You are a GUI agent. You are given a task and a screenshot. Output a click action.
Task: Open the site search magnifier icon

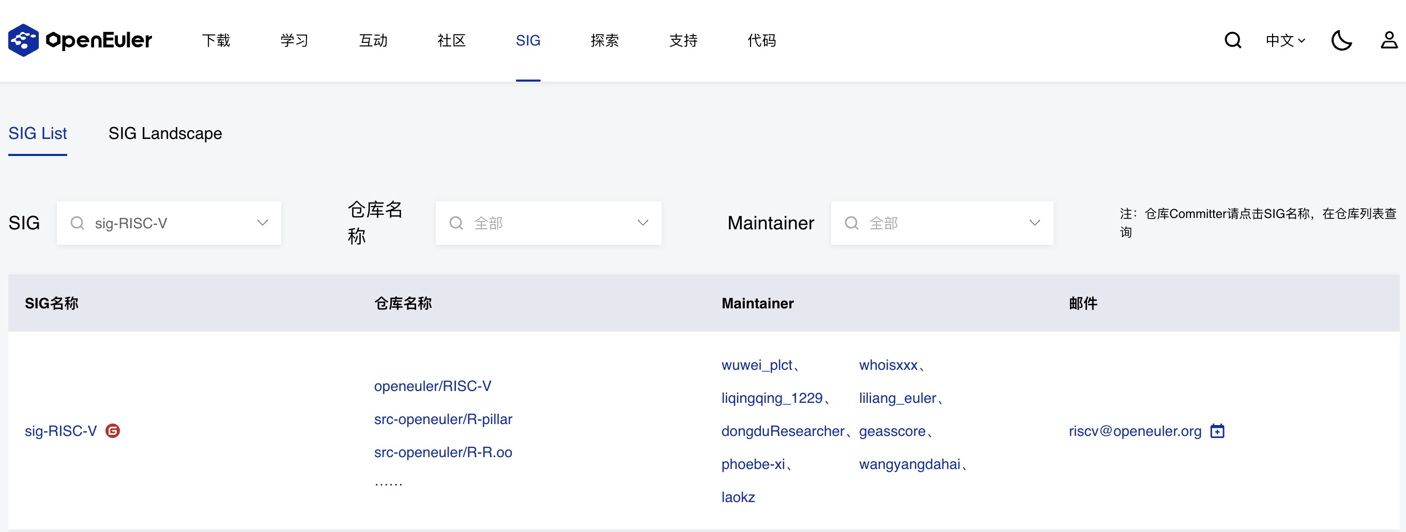(1232, 40)
